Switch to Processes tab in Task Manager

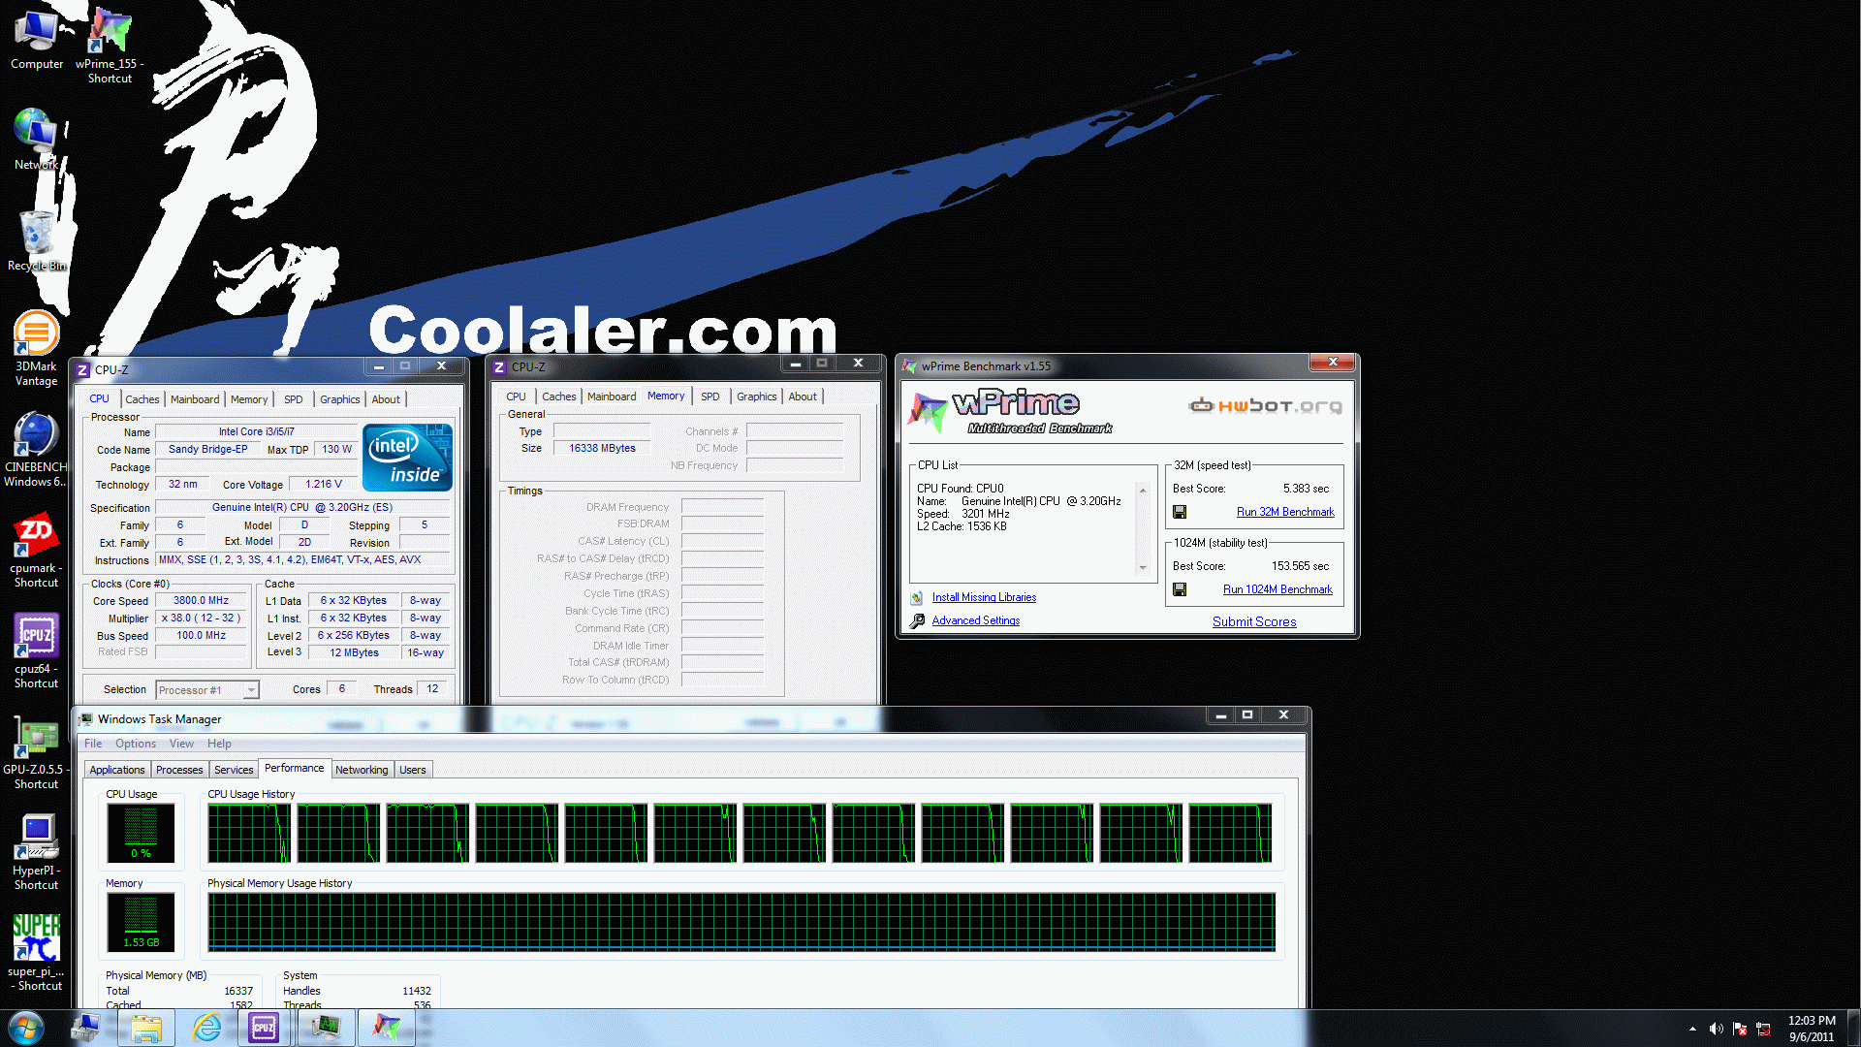pos(179,770)
